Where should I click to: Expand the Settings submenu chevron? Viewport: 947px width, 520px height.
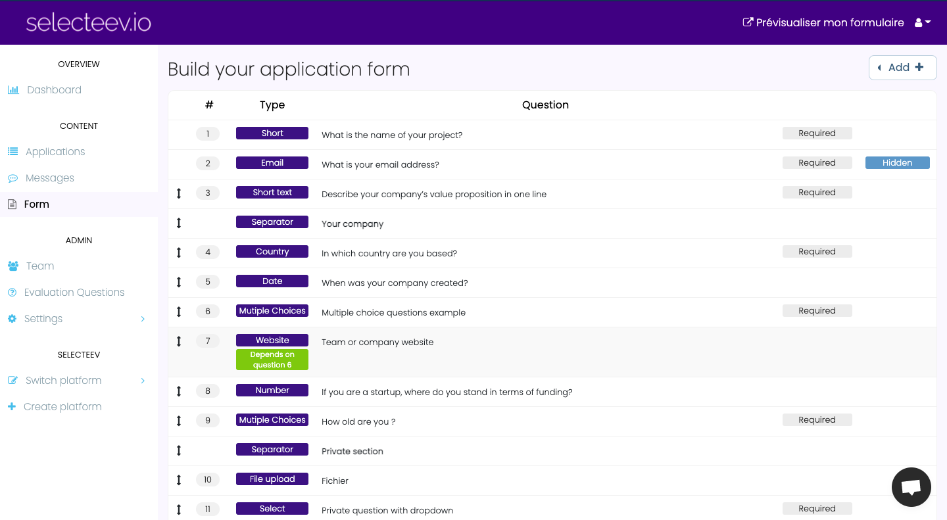tap(143, 318)
